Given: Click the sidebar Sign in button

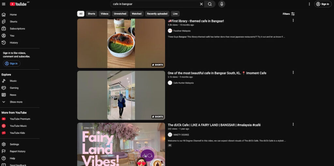Looking at the screenshot, I should [x=12, y=64].
